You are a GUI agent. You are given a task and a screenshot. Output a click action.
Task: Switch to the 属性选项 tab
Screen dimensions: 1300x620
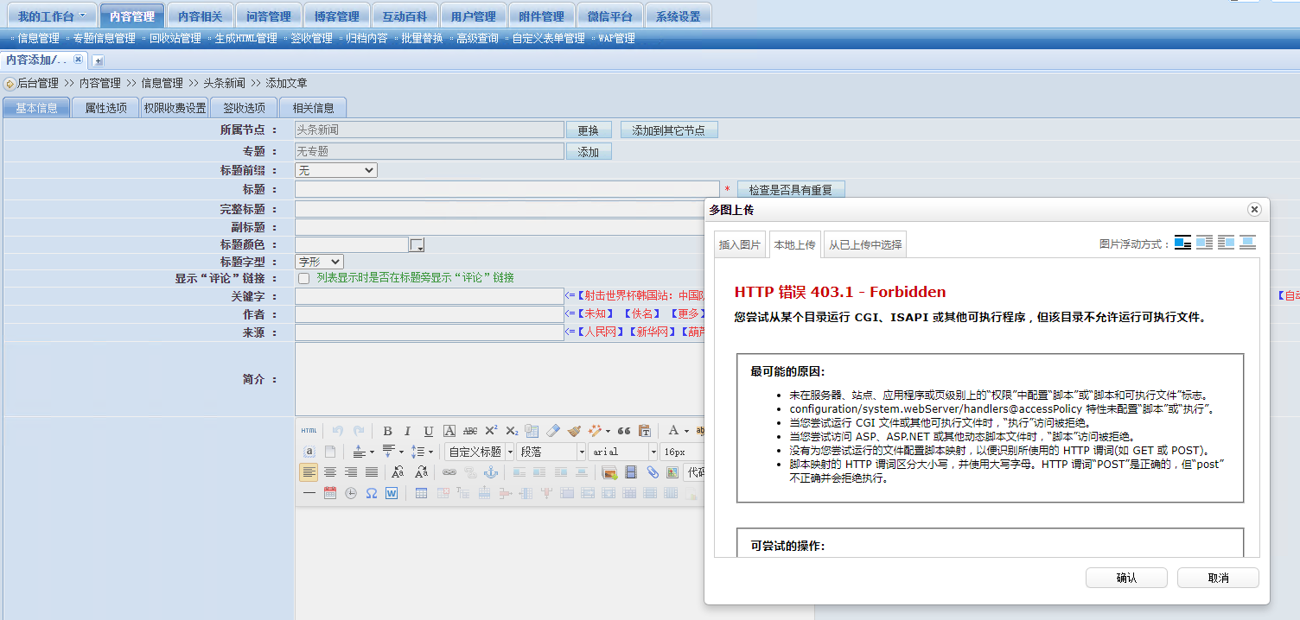[105, 108]
